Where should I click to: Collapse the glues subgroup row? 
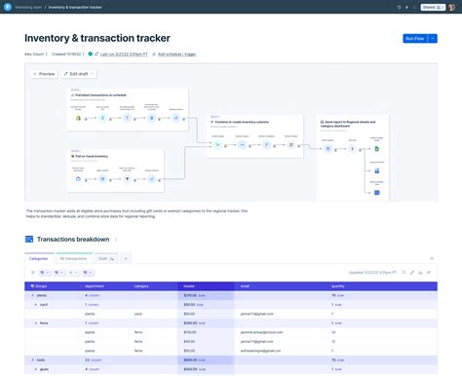36,369
